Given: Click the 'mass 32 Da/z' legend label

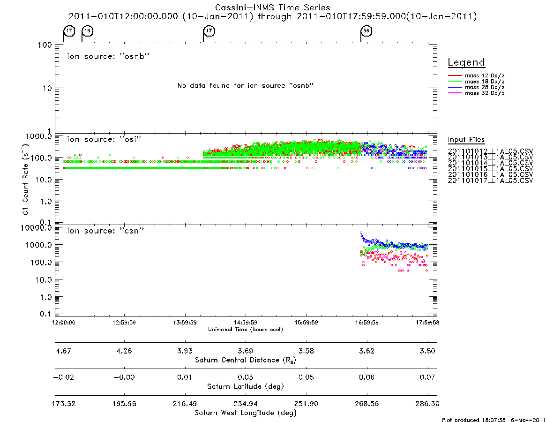Looking at the screenshot, I should 485,93.
